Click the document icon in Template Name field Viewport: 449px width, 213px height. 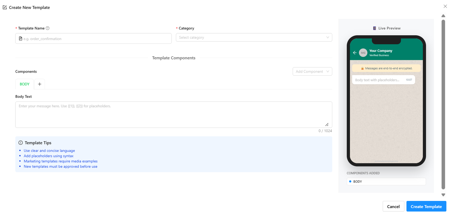[x=20, y=39]
